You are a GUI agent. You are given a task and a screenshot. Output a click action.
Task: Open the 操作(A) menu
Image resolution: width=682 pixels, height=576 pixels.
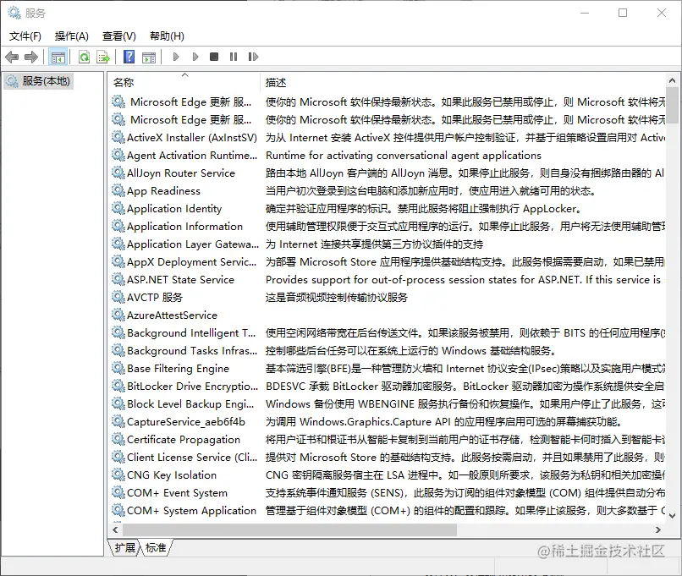pyautogui.click(x=72, y=36)
